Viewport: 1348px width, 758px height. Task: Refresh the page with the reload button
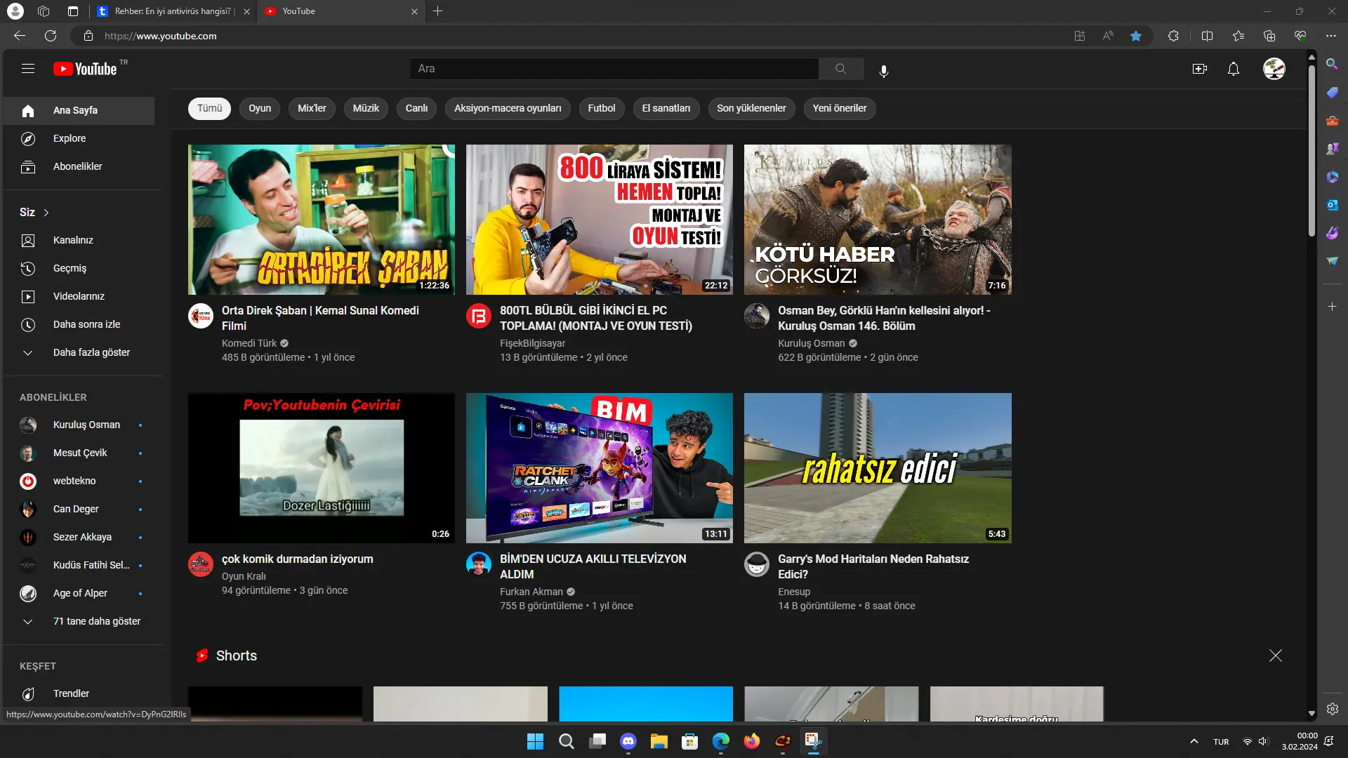pos(51,36)
